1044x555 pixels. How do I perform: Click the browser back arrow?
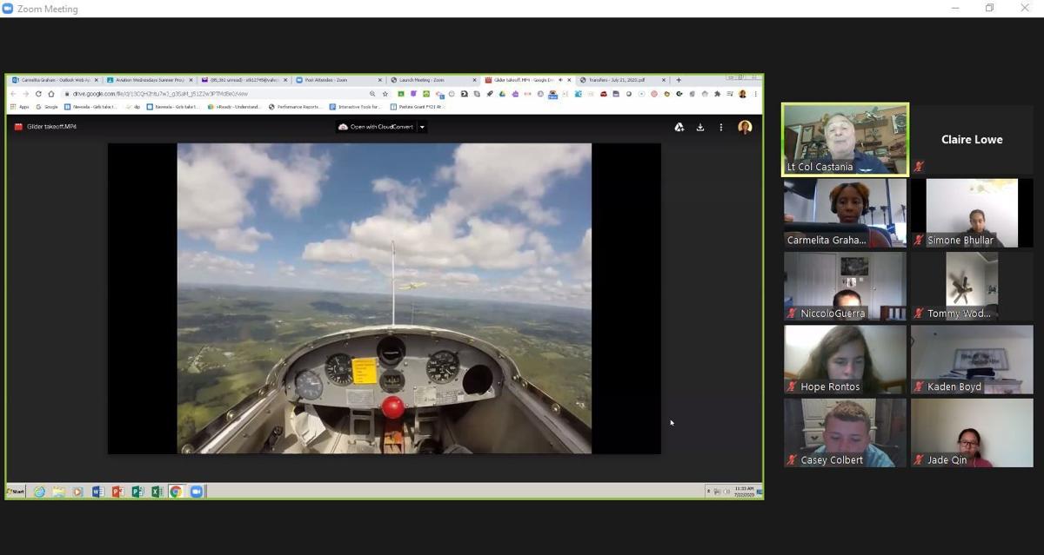click(x=13, y=94)
